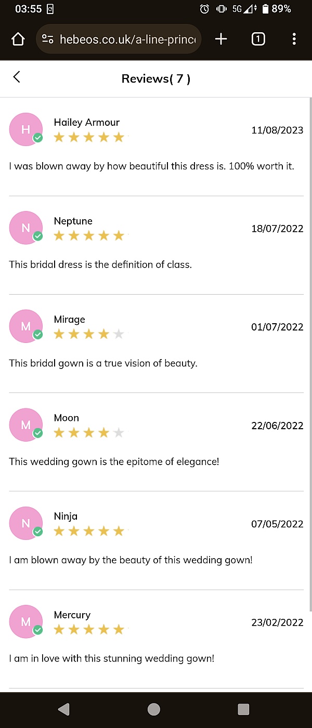Tap the hebeos.co.uk address bar
Screen dimensions: 312x728
click(127, 39)
